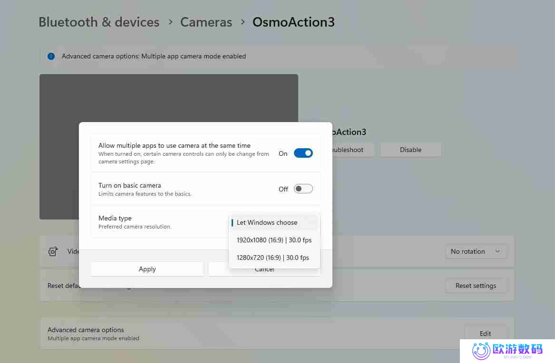Go back to Bluetooth & devices breadcrumb
Screen dimensions: 555x363
point(99,22)
